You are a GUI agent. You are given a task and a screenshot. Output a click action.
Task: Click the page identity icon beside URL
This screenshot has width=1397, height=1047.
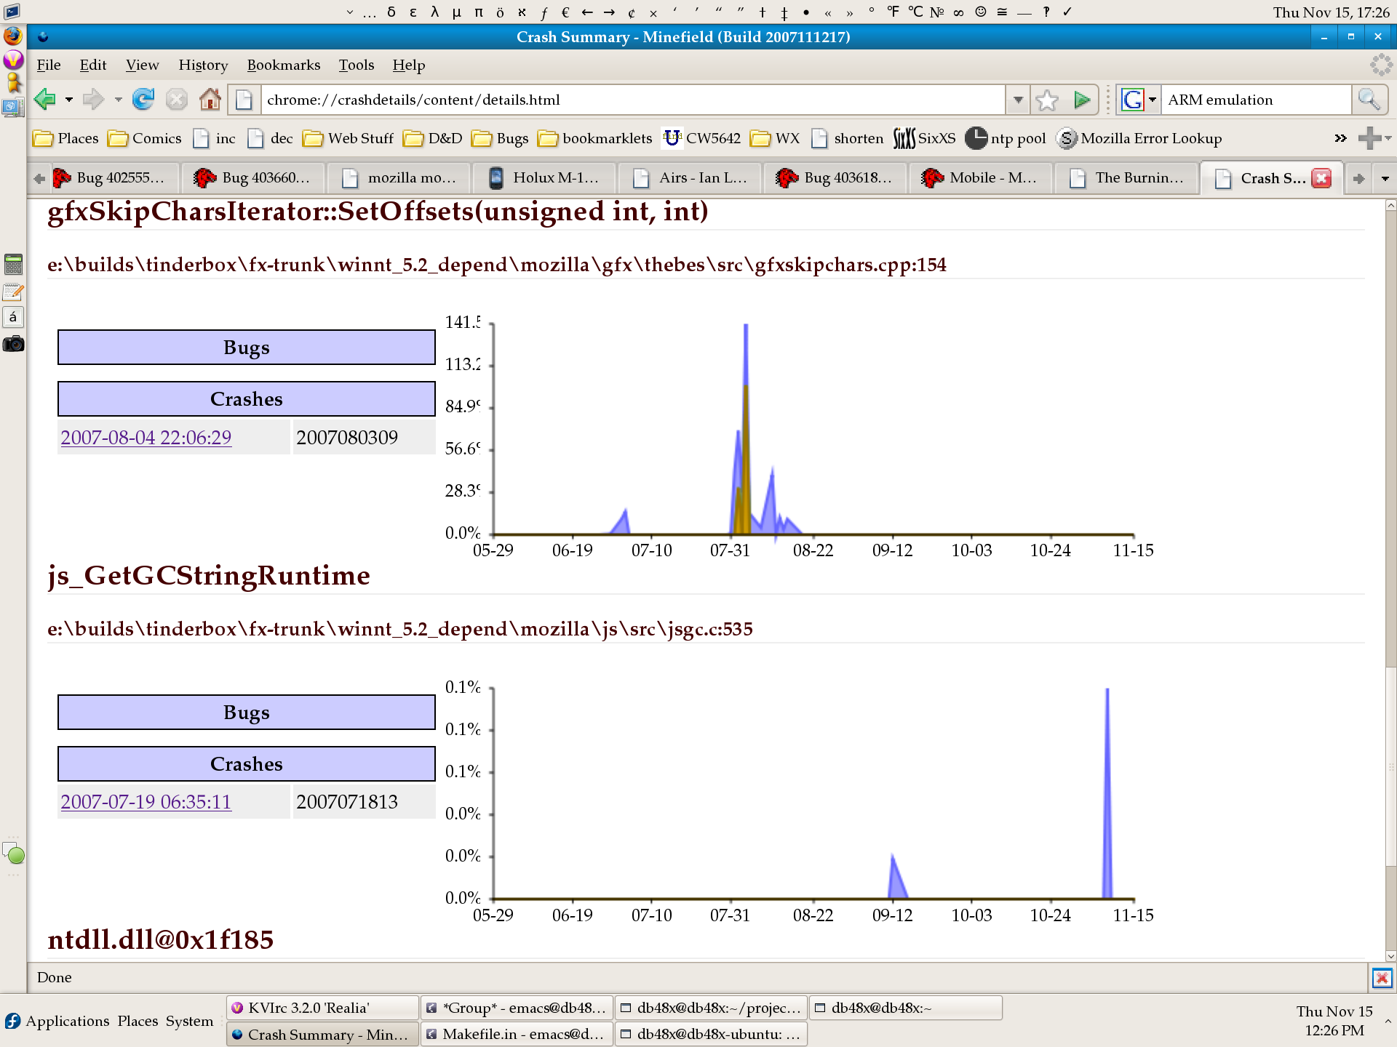click(x=244, y=100)
